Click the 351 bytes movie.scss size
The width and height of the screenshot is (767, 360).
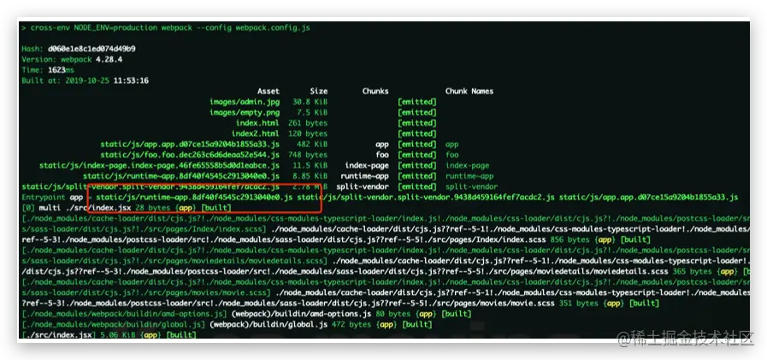coord(578,304)
